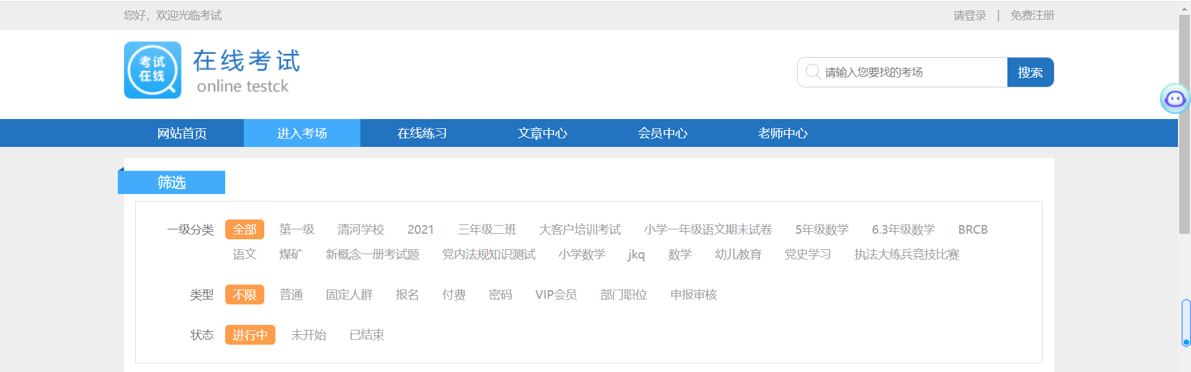
Task: Open 文章中心 from the navigation bar
Action: point(542,133)
